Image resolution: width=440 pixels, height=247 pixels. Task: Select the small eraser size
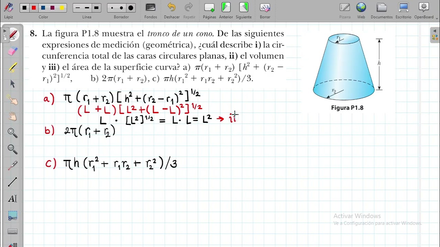pos(112,8)
